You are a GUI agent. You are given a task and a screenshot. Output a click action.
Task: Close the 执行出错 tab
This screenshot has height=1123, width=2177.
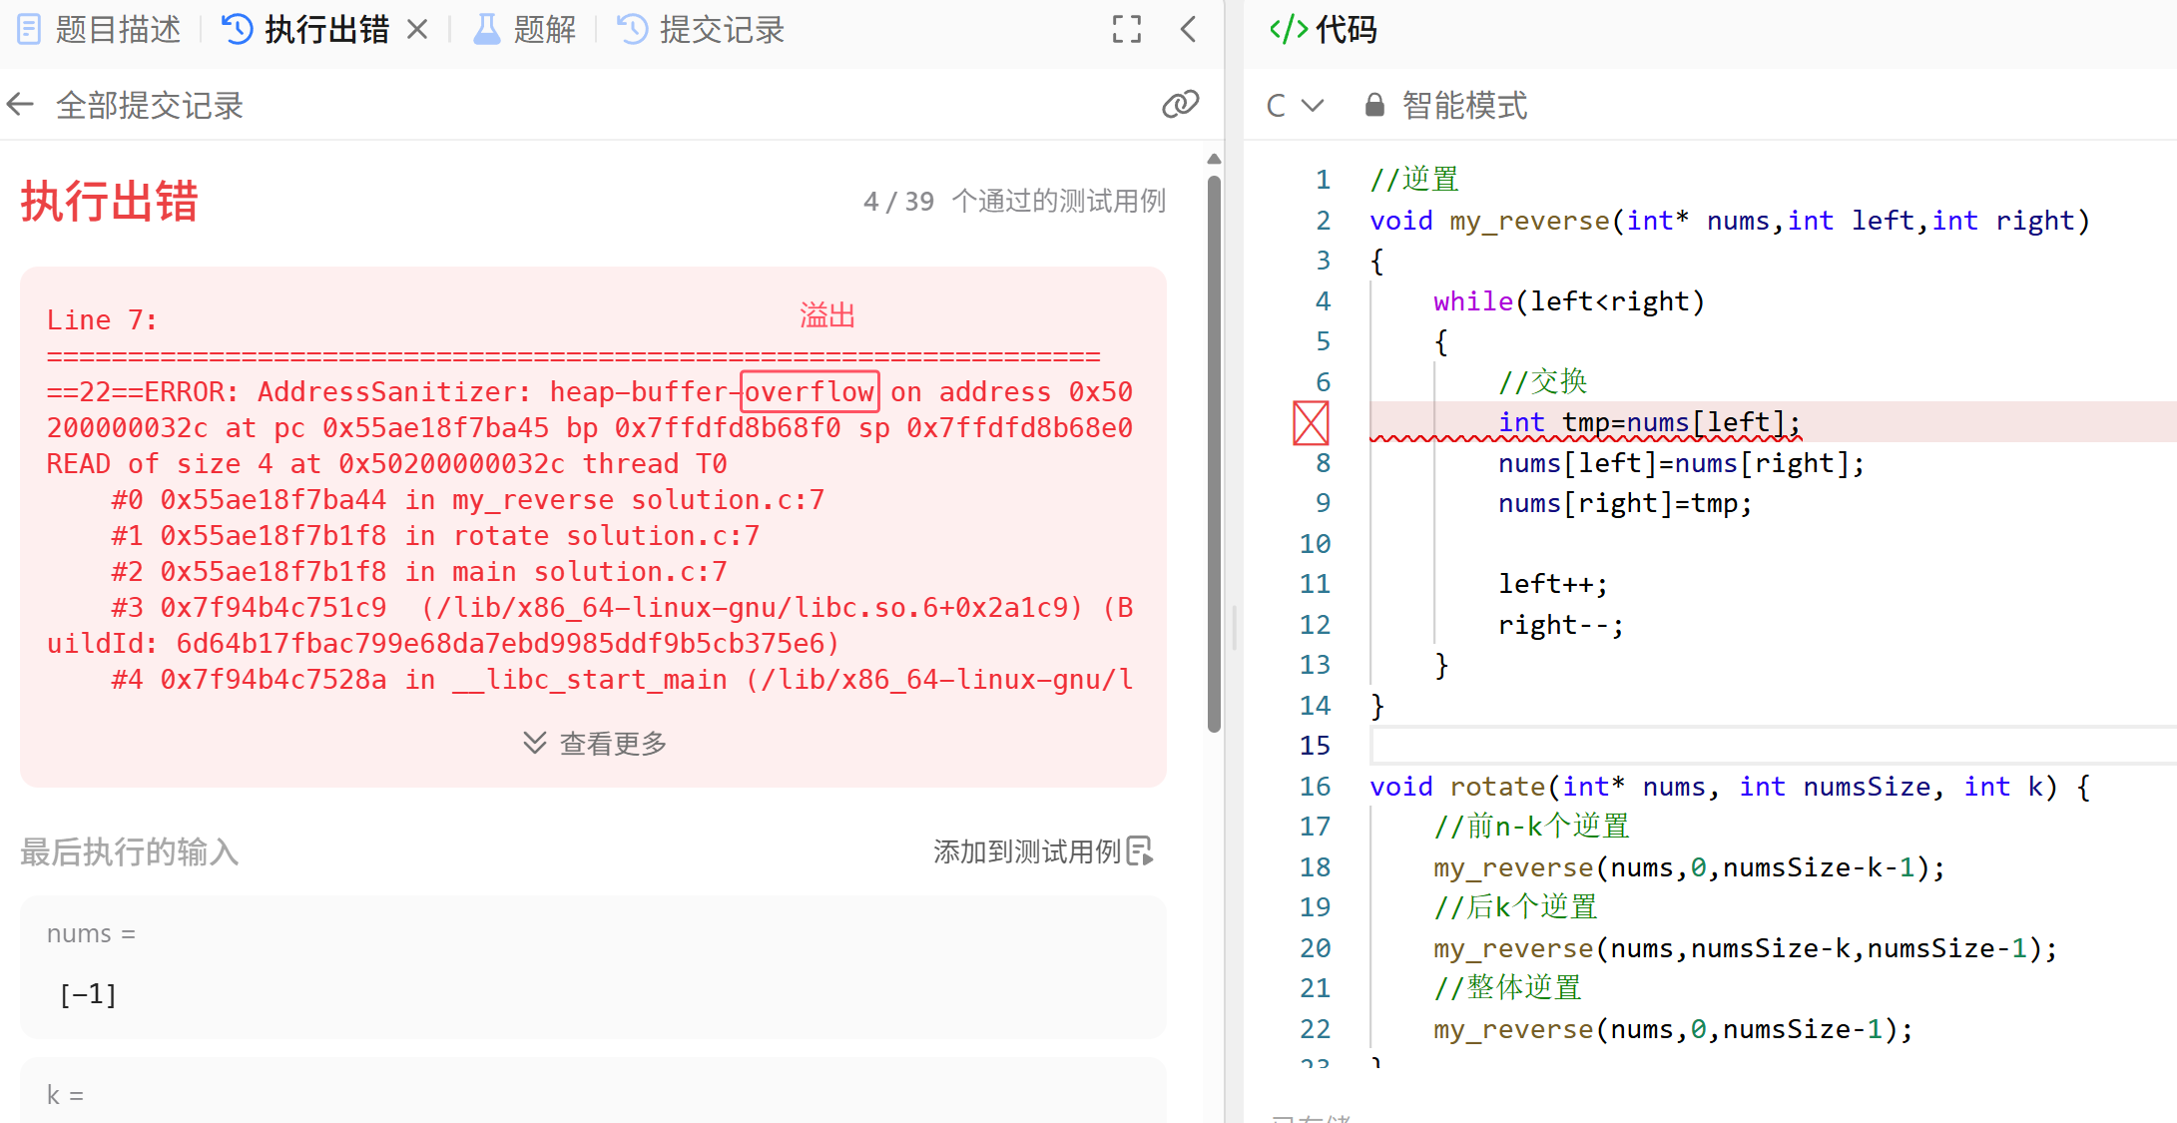(418, 30)
